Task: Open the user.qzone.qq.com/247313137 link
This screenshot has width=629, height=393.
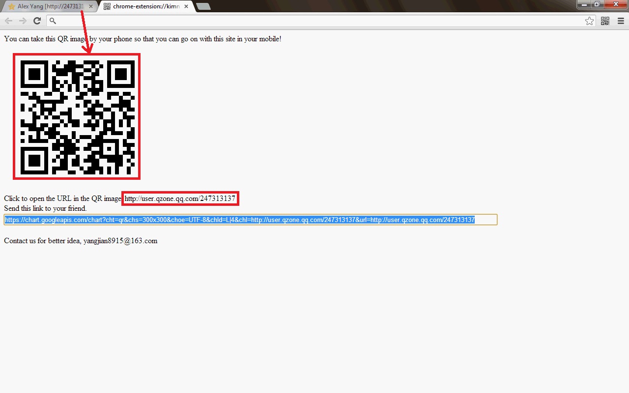Action: (180, 198)
